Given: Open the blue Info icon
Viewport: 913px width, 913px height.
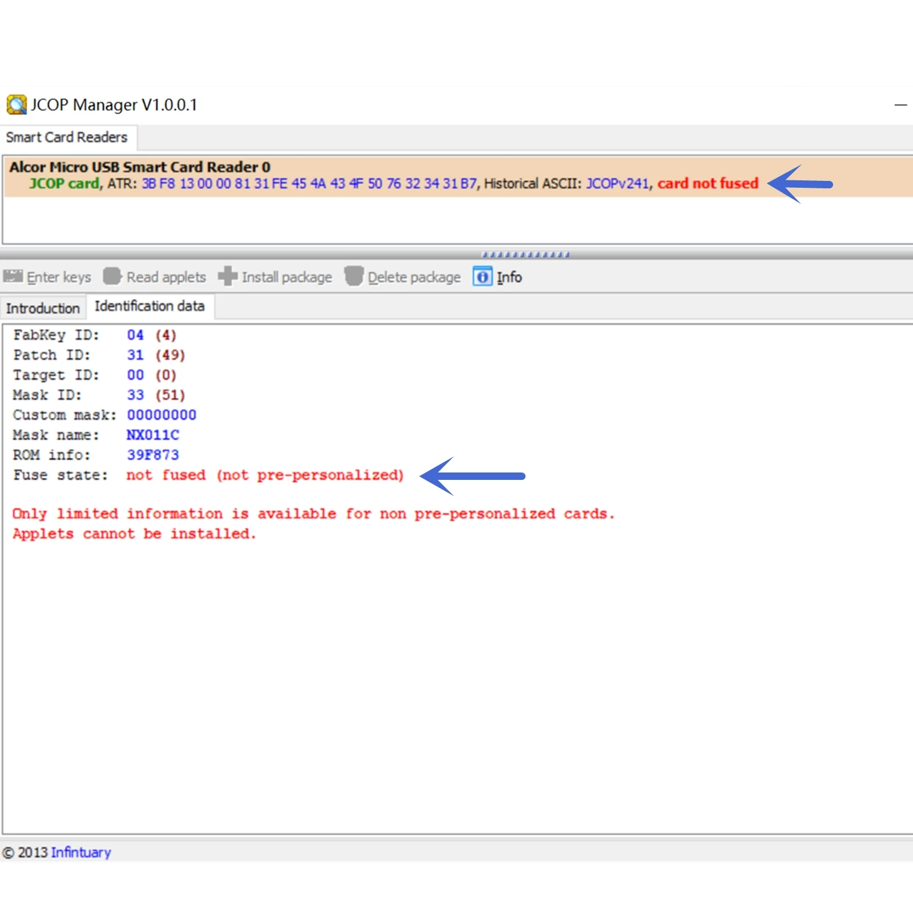Looking at the screenshot, I should pyautogui.click(x=482, y=277).
